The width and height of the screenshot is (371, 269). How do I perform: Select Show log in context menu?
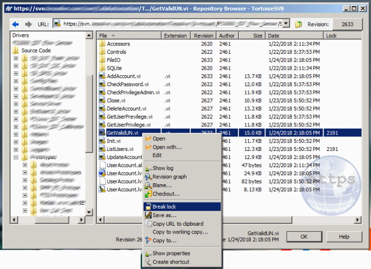pyautogui.click(x=163, y=168)
